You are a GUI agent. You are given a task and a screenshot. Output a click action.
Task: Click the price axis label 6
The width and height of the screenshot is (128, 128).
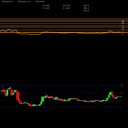[121, 100]
